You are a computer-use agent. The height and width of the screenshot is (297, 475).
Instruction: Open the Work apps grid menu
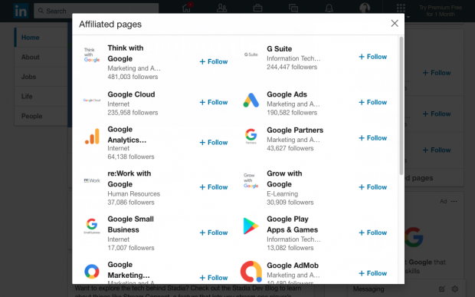click(x=401, y=8)
